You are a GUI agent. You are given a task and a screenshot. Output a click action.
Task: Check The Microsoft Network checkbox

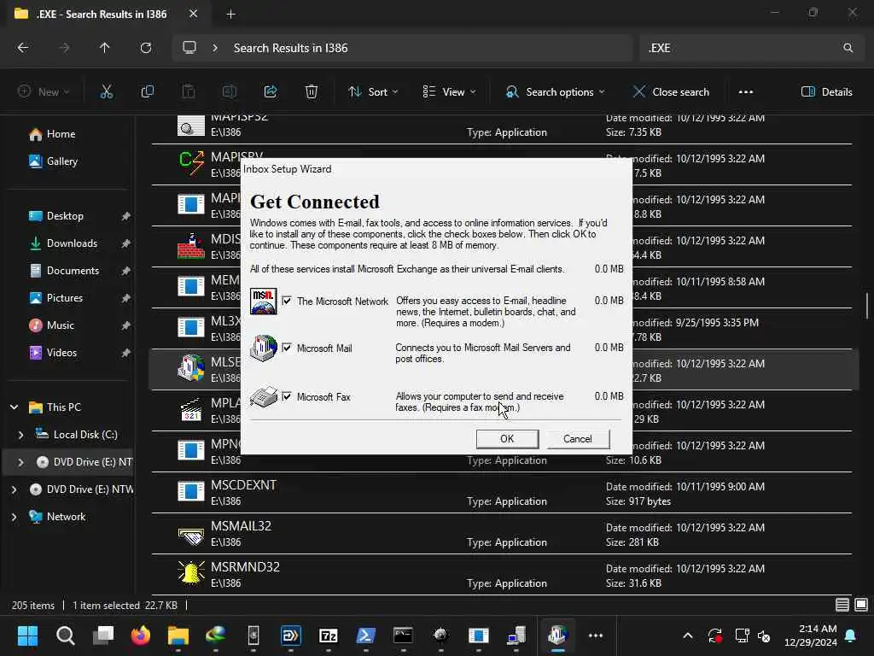point(287,301)
